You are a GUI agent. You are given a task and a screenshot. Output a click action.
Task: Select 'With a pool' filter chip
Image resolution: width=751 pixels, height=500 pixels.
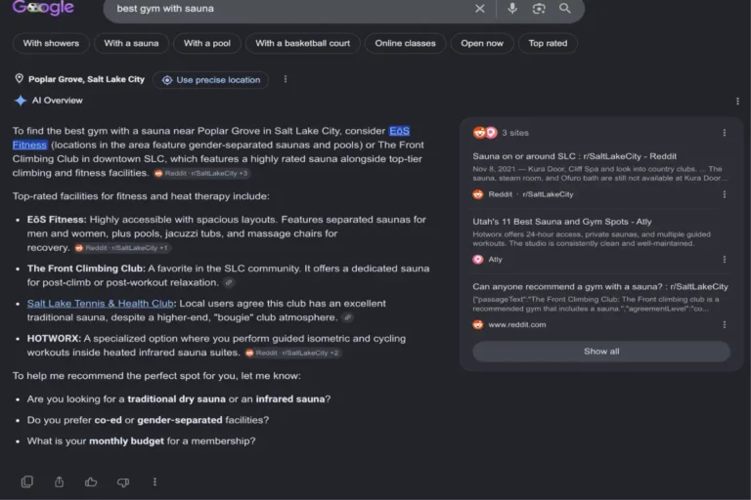pyautogui.click(x=207, y=43)
